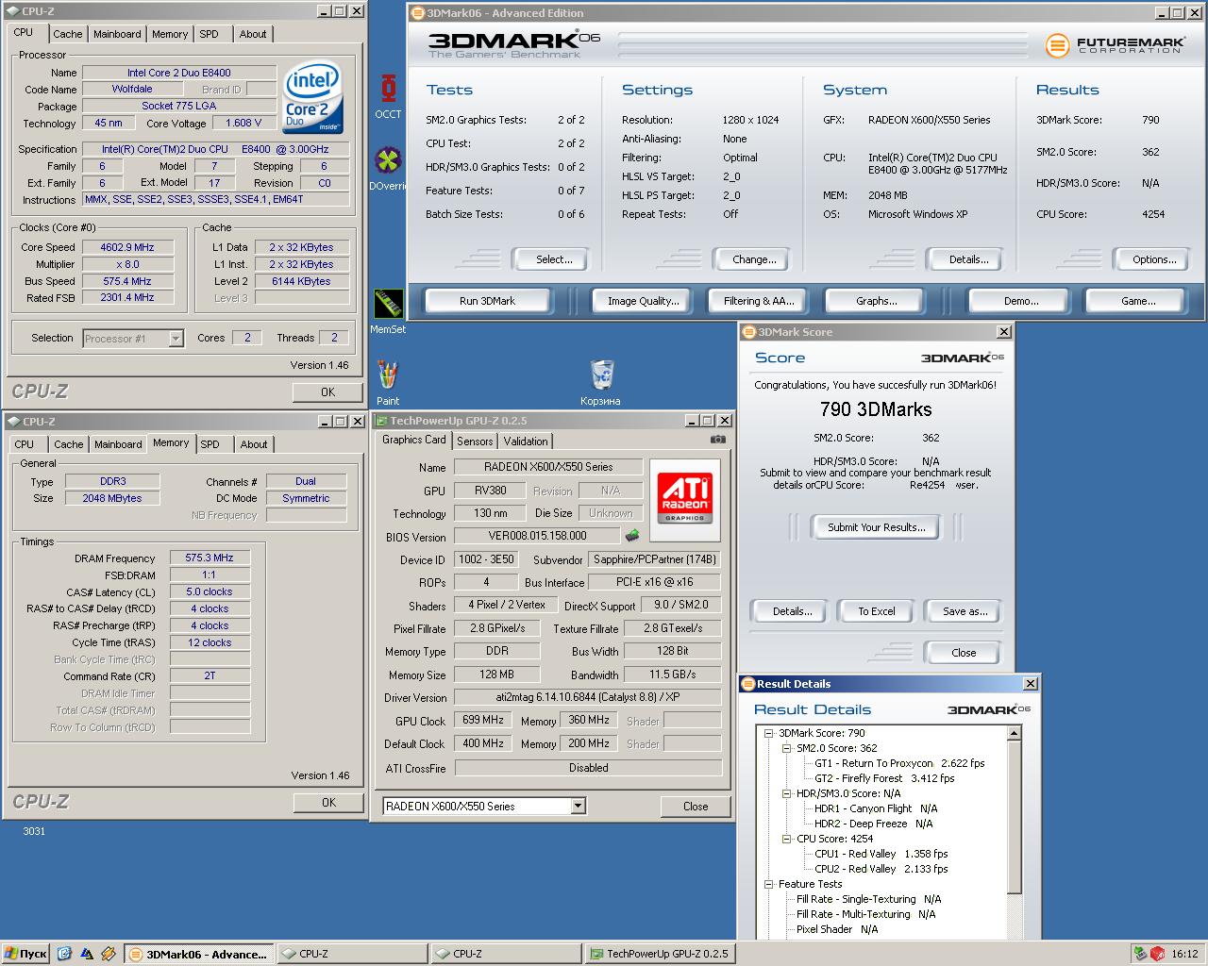Collapse the HDR/SM3.0 Score node
The height and width of the screenshot is (966, 1208).
click(x=787, y=793)
